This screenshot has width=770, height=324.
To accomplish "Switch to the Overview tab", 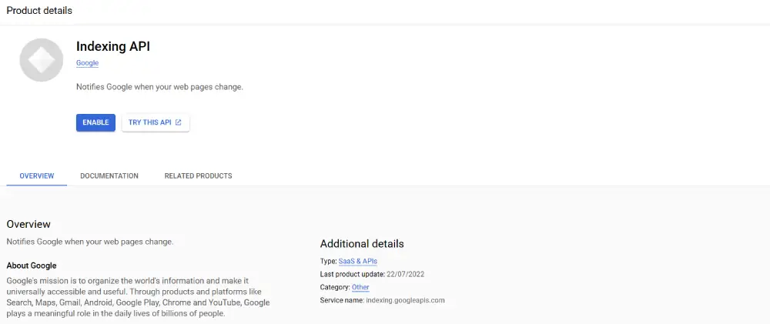I will click(x=37, y=175).
